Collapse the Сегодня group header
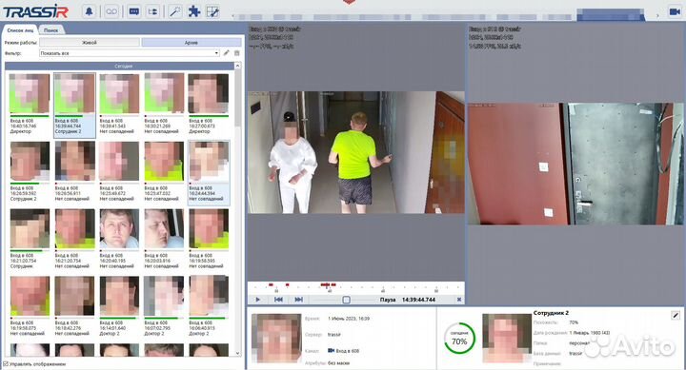 coord(119,66)
